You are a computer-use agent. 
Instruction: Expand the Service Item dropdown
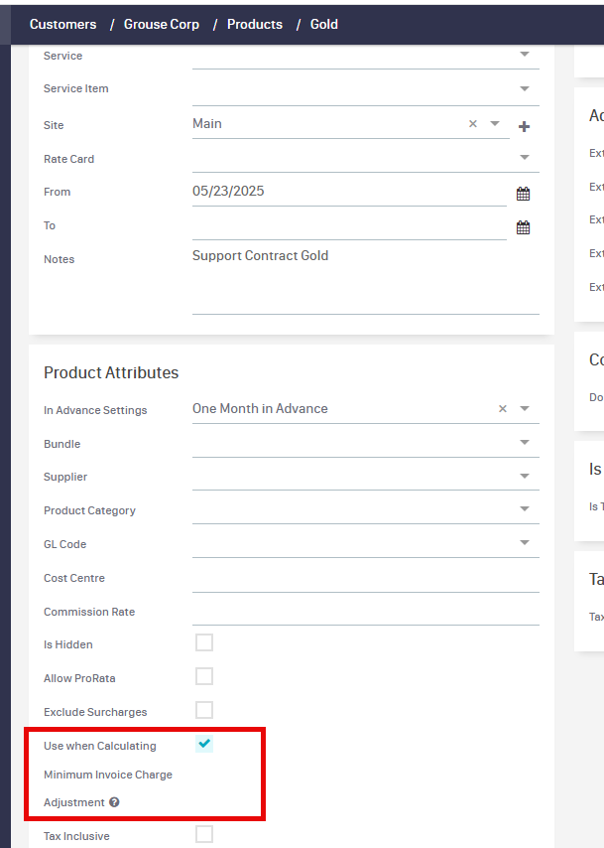[x=524, y=88]
